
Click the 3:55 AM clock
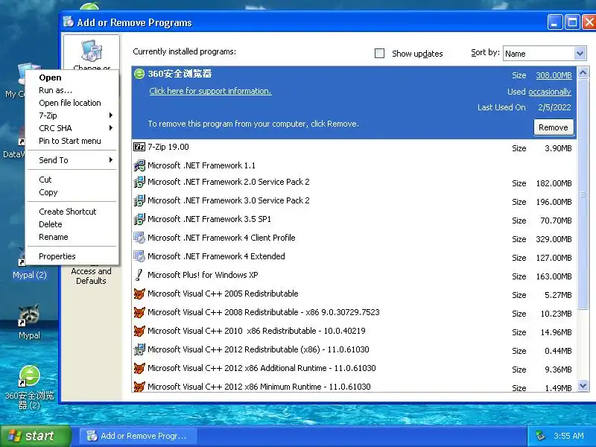click(568, 436)
